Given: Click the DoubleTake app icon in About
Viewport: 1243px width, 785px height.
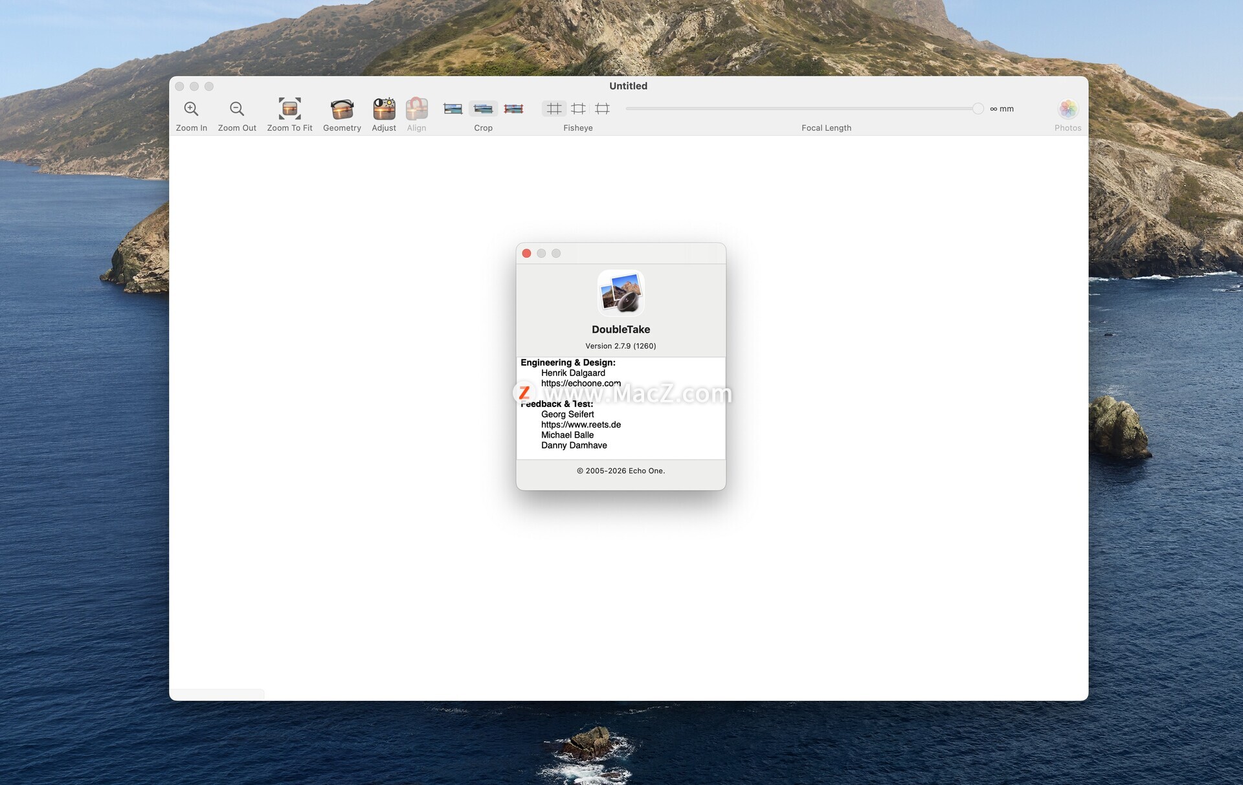Looking at the screenshot, I should [620, 293].
